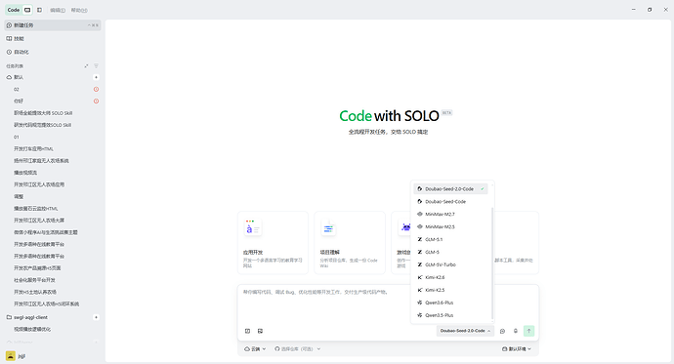674x364 pixels.
Task: Click the BETA badge beside SOLO title
Action: click(446, 113)
